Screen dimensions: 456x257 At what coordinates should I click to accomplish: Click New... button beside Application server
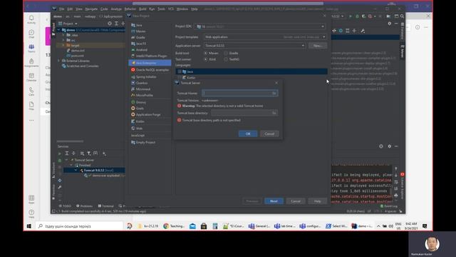[318, 46]
